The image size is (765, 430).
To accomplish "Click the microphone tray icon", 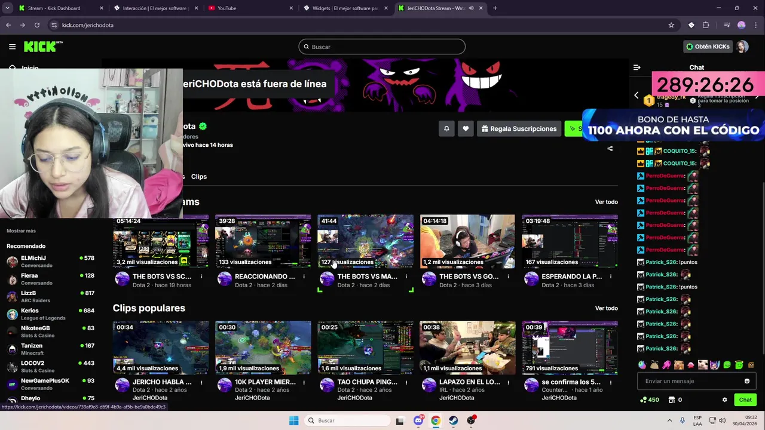I will [x=683, y=420].
